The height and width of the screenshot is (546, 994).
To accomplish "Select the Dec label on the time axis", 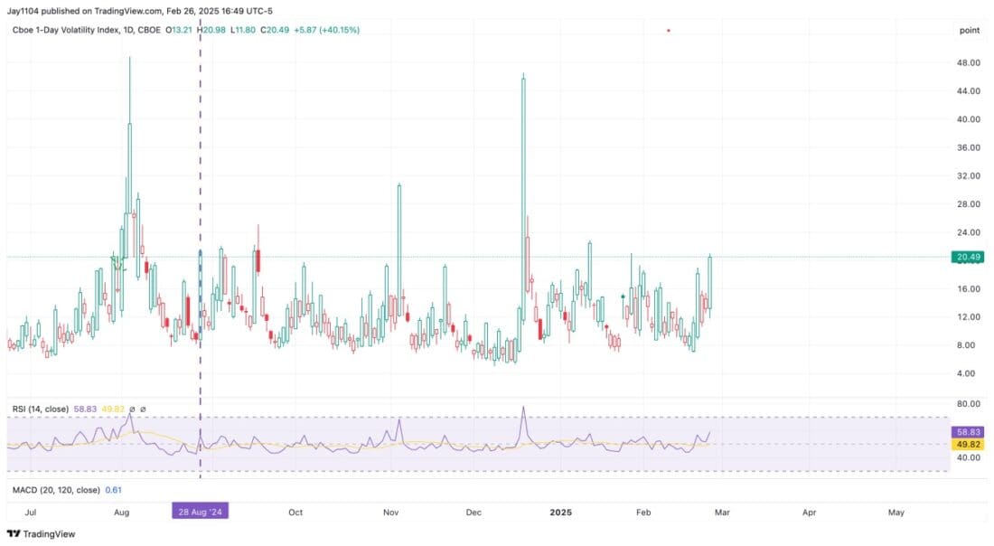I will (472, 513).
